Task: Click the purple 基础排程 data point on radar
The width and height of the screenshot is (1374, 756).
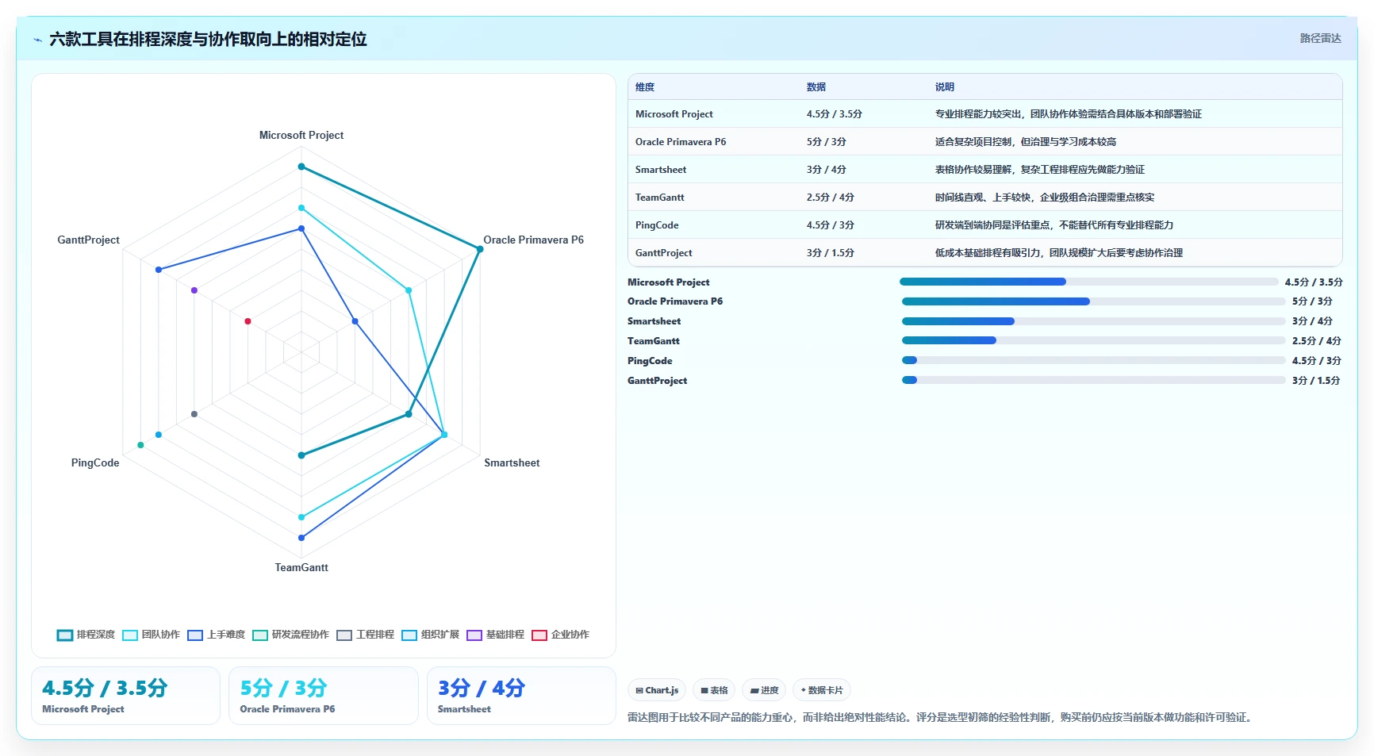Action: pyautogui.click(x=194, y=290)
